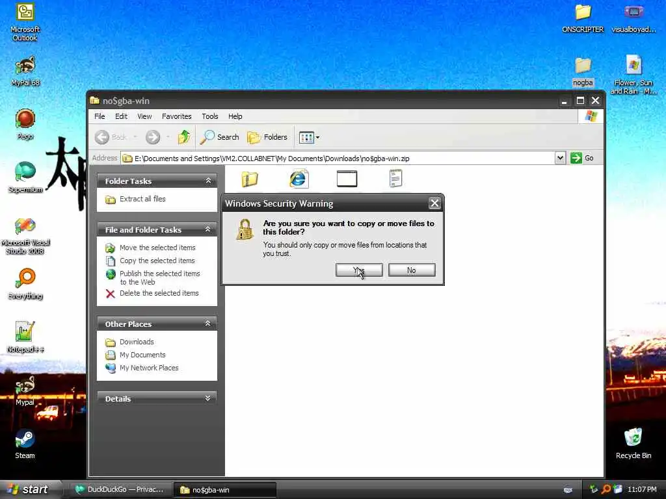Click No in Security Warning dialog
This screenshot has height=499, width=666.
tap(412, 270)
